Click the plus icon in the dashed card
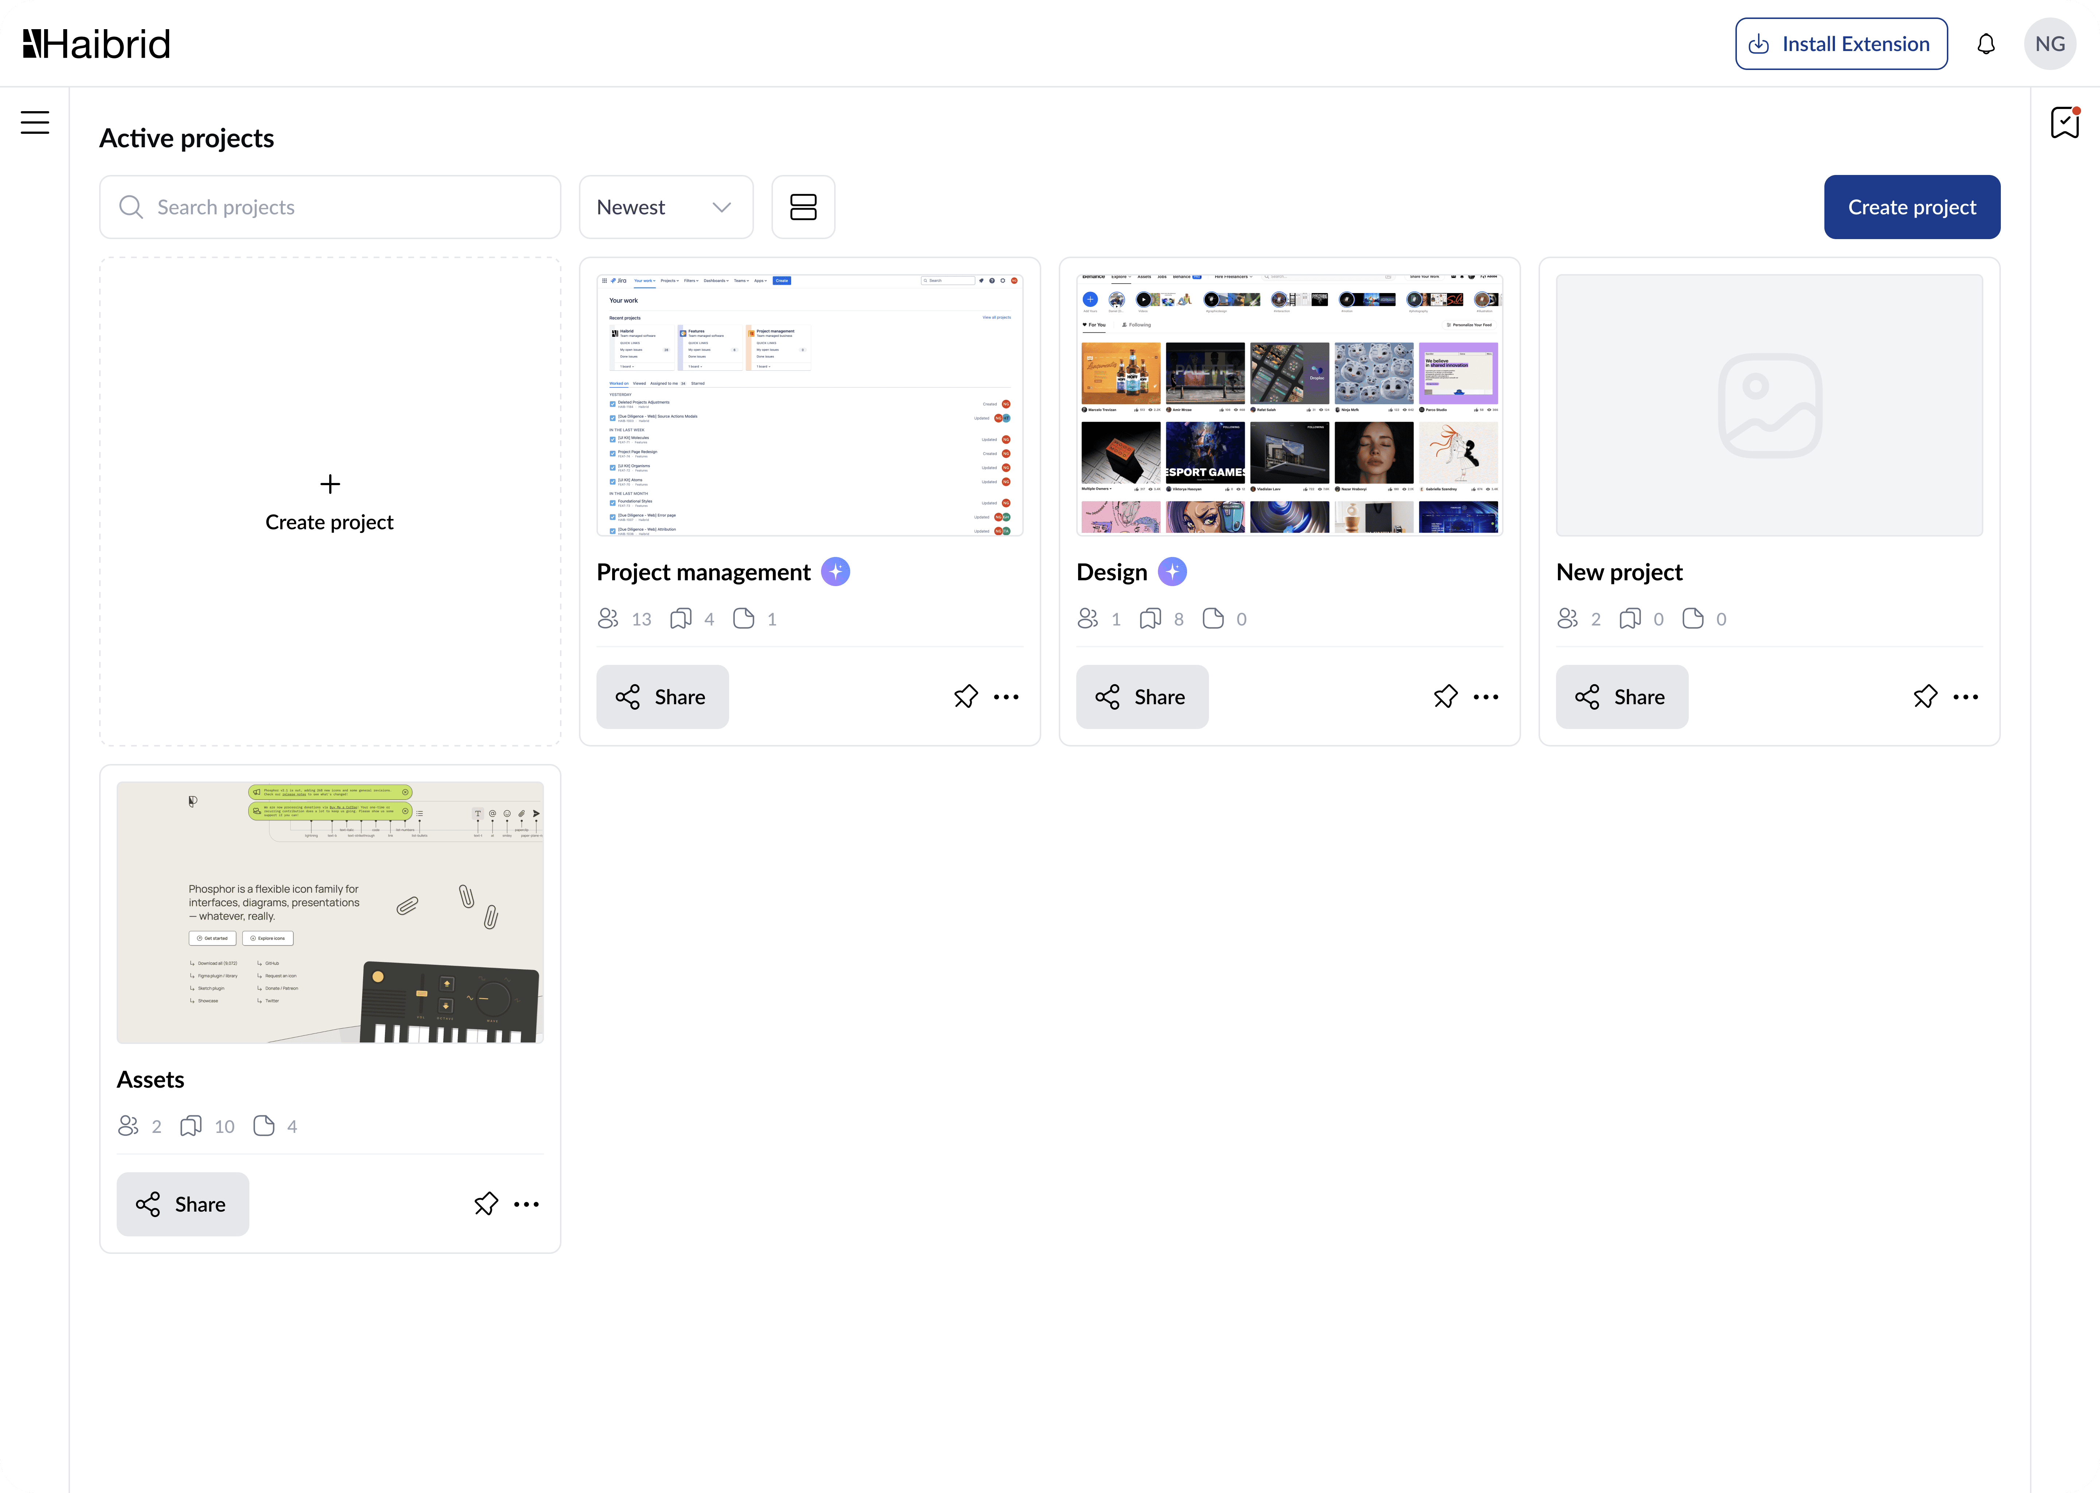2100x1493 pixels. coord(330,484)
